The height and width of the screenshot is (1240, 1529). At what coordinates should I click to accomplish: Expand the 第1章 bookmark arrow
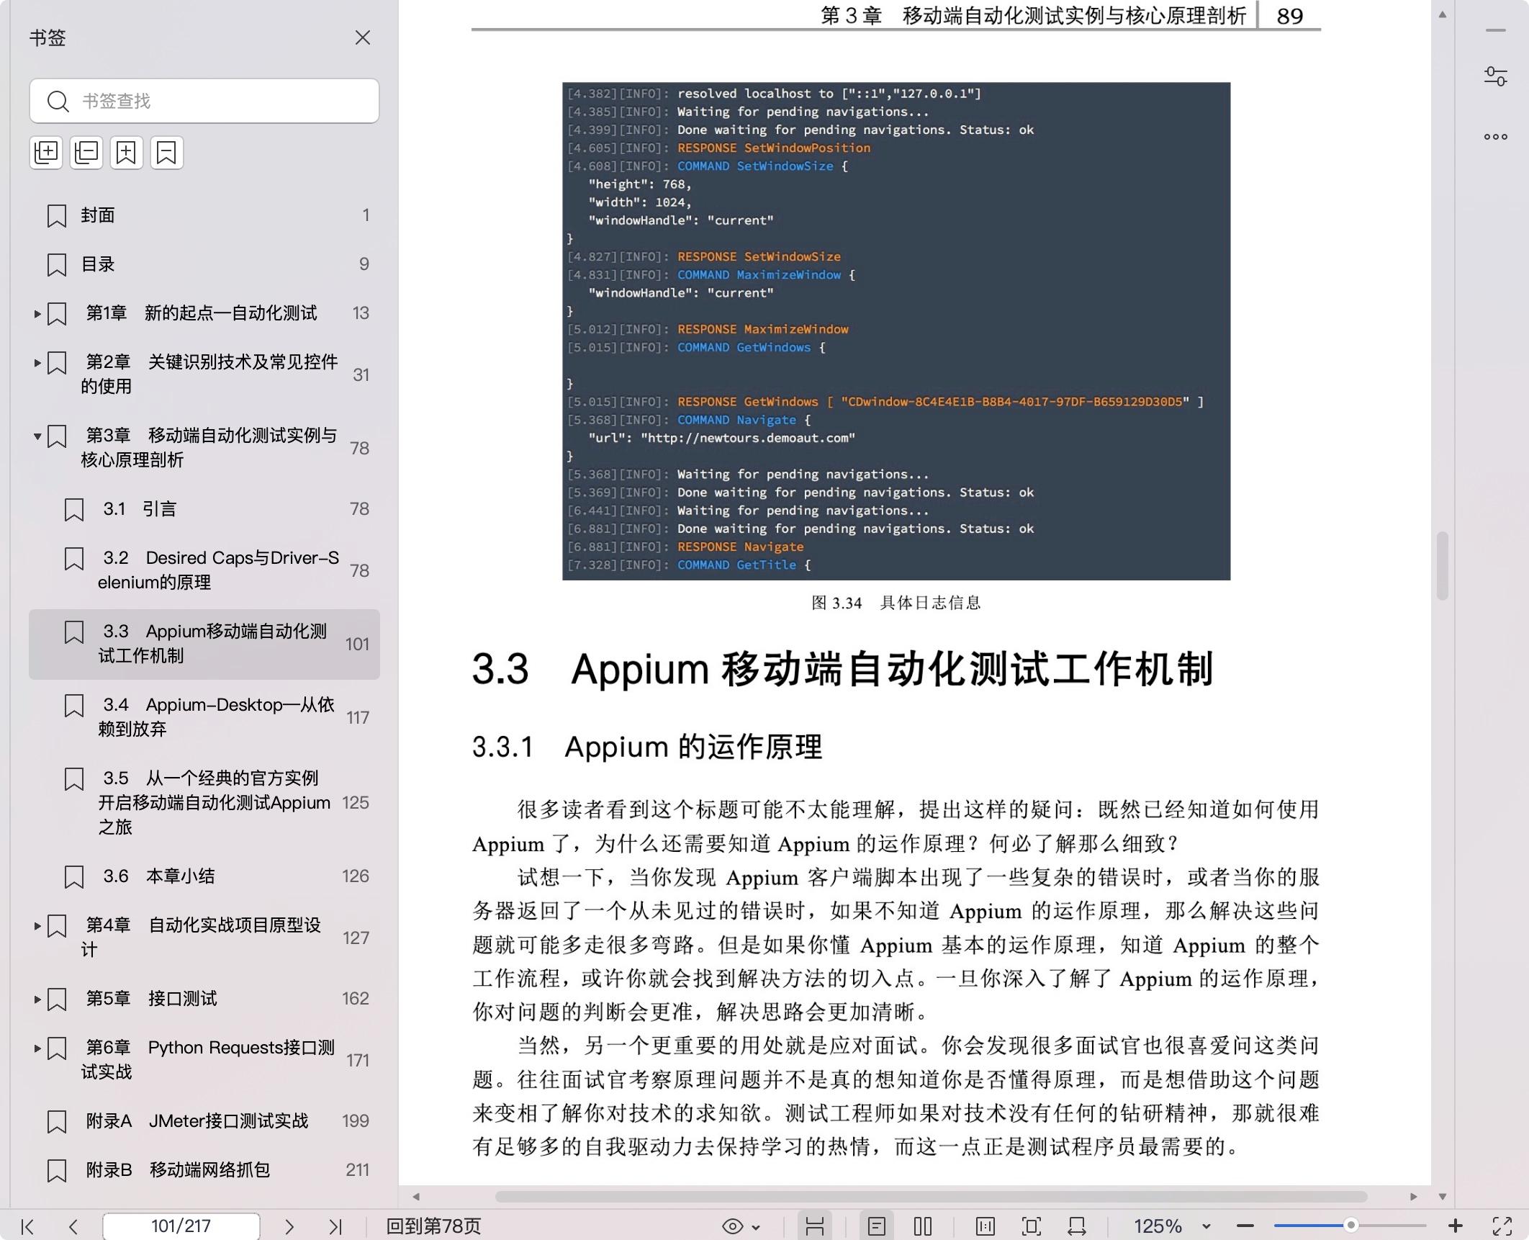tap(37, 314)
